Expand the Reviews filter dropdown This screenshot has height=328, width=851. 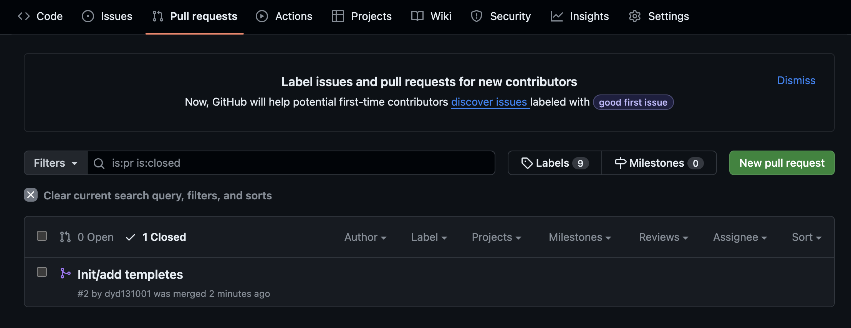(x=663, y=237)
